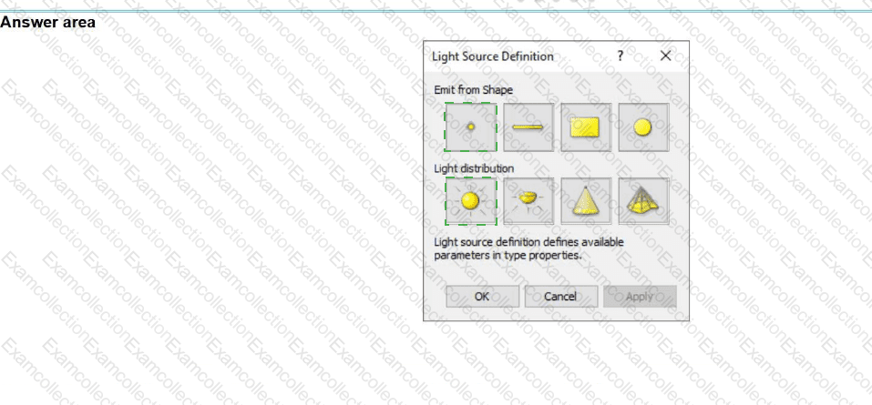The height and width of the screenshot is (405, 872).
Task: Click the Light distribution label
Action: pos(472,168)
